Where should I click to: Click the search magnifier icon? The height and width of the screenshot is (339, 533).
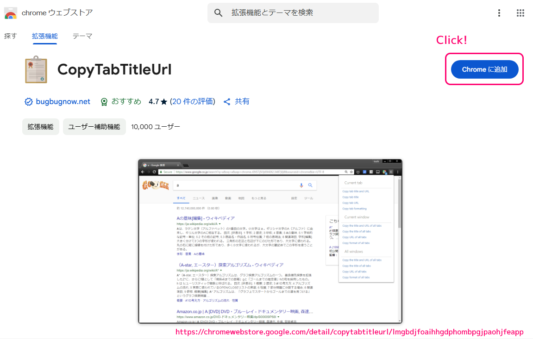218,12
